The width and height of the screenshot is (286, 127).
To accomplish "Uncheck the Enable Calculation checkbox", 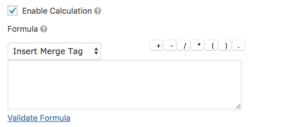I will pos(12,11).
